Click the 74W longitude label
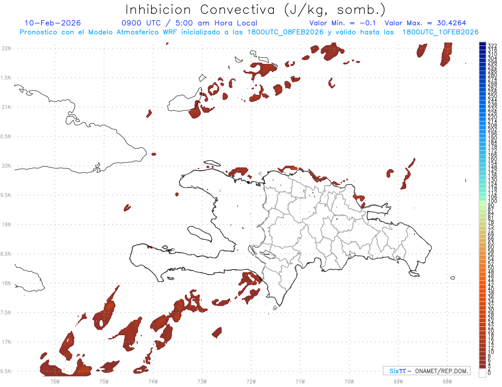 point(153,382)
